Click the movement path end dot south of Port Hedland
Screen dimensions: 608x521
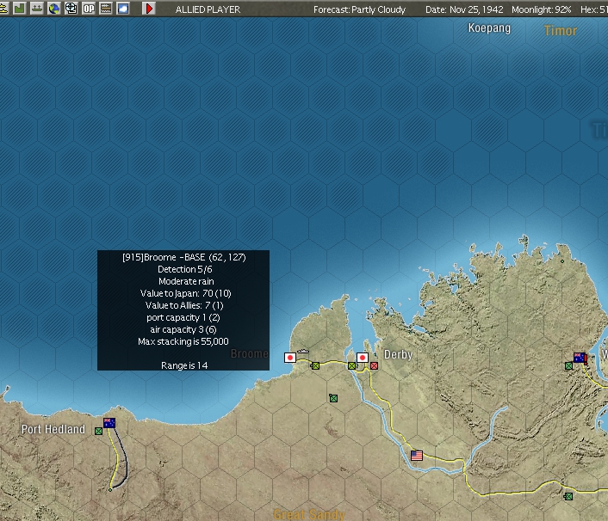(x=110, y=490)
